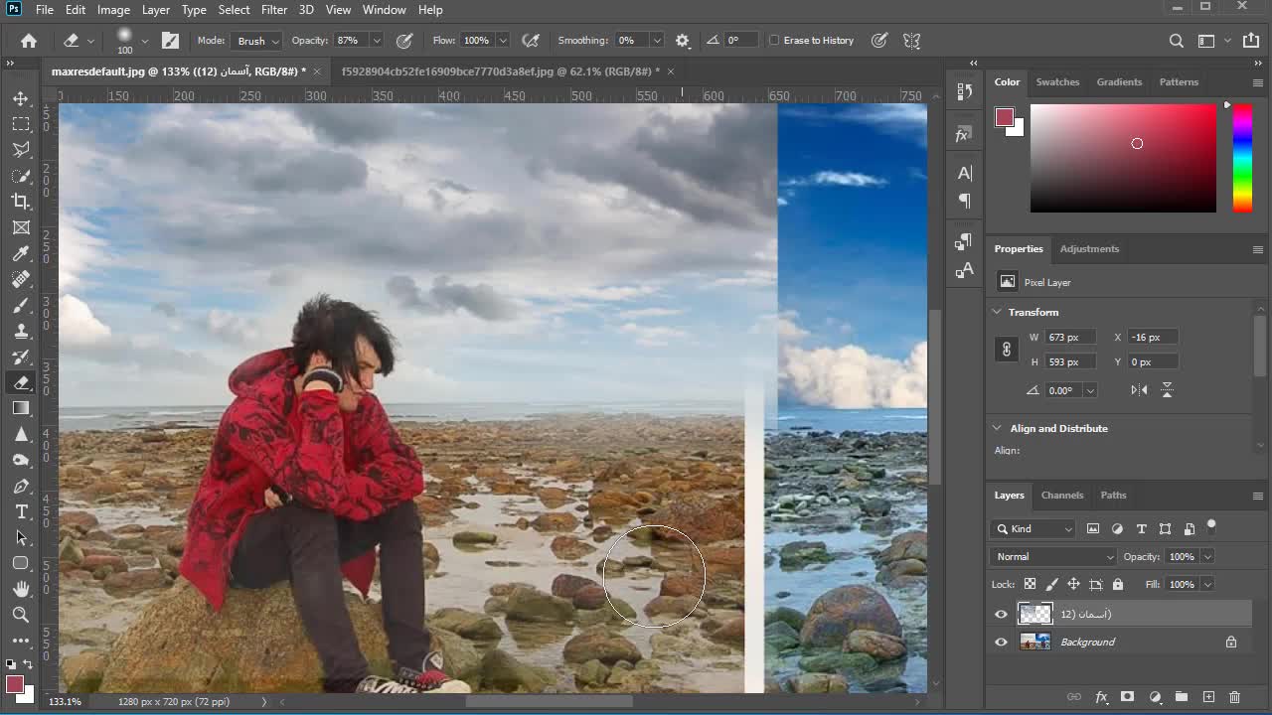
Task: Create a new layer icon
Action: [x=1208, y=697]
